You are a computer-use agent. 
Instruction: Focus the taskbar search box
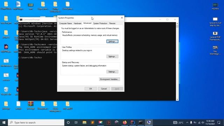(36, 122)
